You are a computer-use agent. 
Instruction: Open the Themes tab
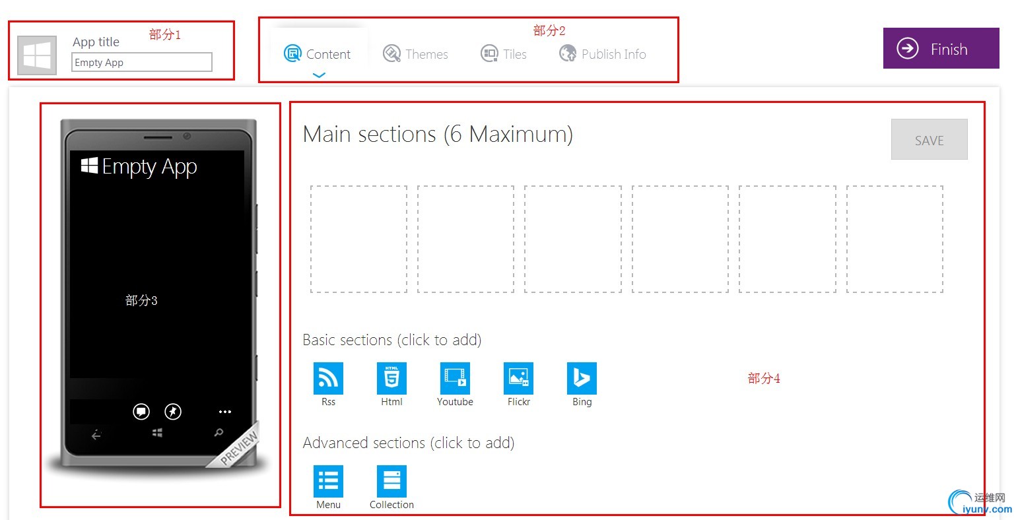coord(415,54)
